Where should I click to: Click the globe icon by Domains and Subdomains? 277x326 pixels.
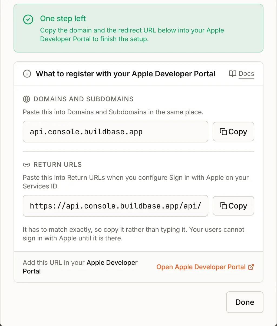pos(26,99)
